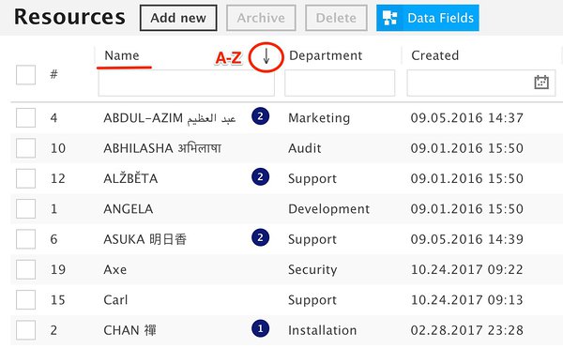Screen dimensions: 563x348
Task: Open the Carl resource entry
Action: pos(115,300)
